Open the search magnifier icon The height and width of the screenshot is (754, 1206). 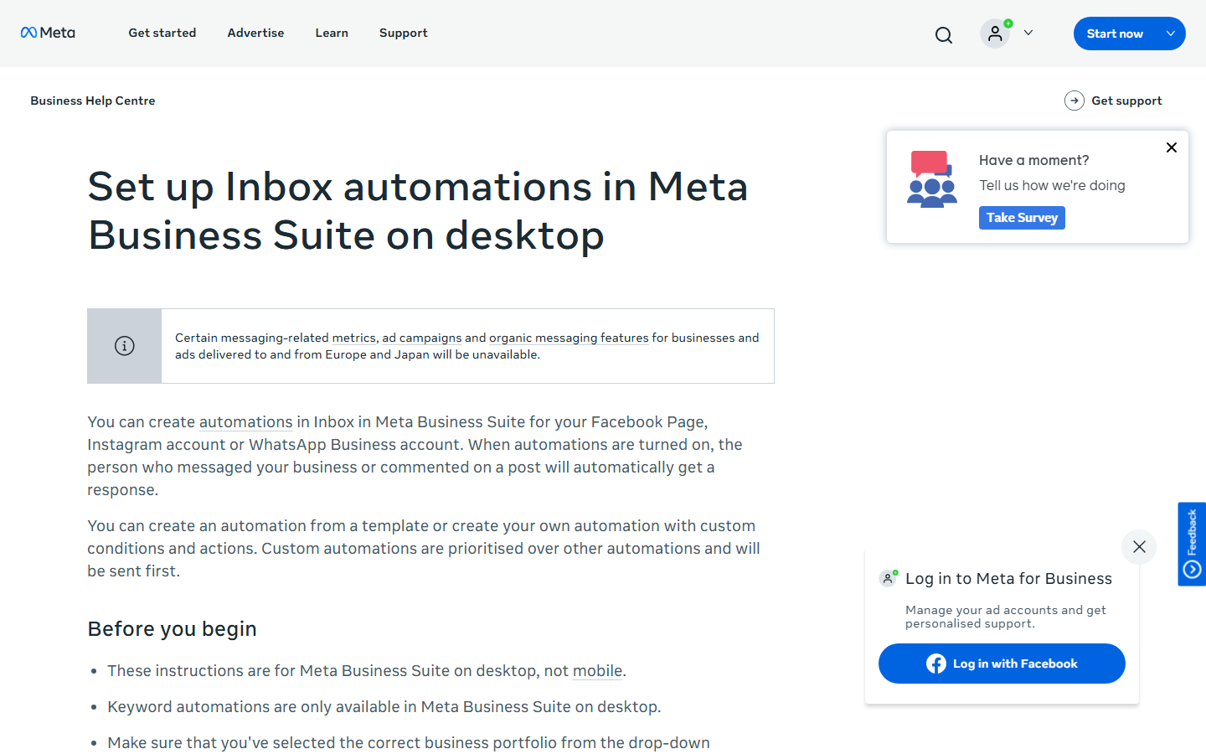pyautogui.click(x=944, y=34)
